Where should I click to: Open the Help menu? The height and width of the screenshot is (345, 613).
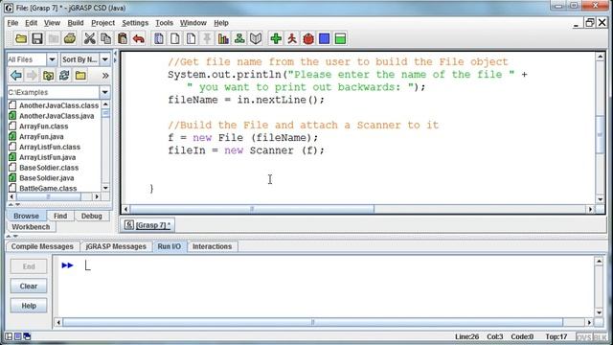[221, 23]
